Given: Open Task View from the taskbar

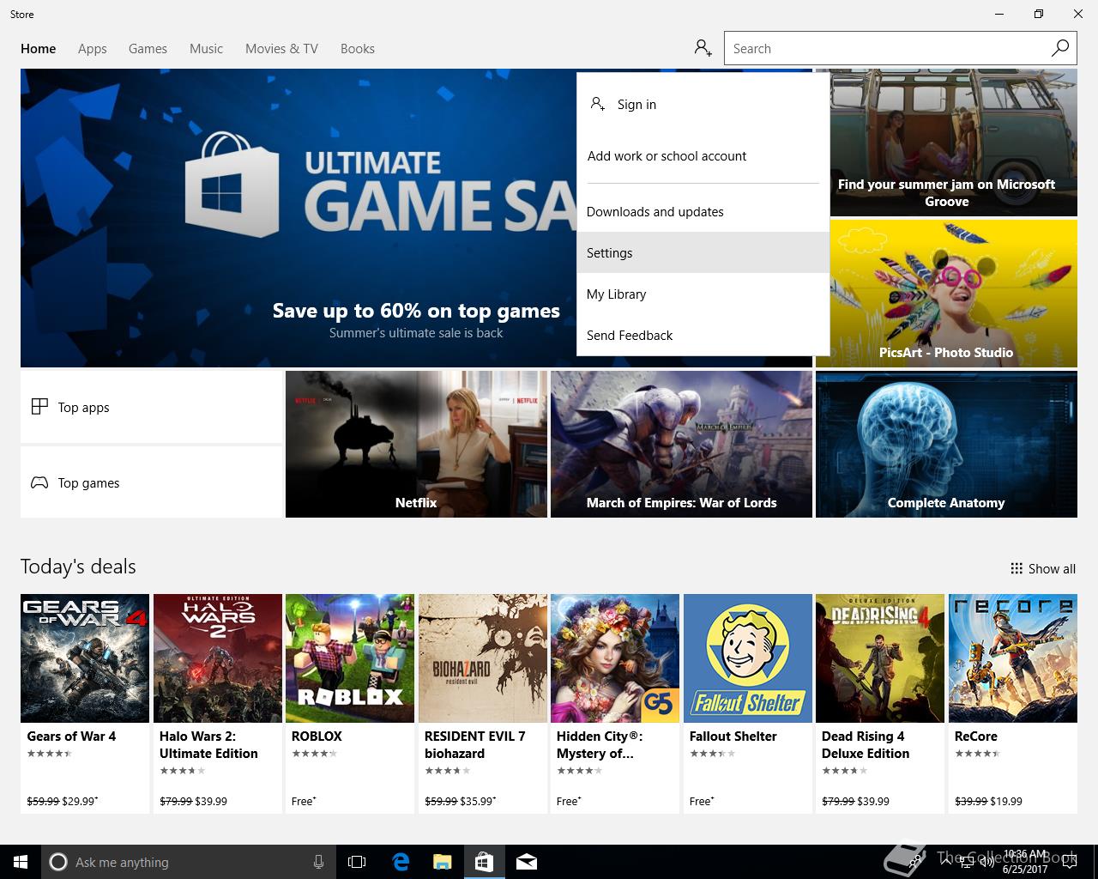Looking at the screenshot, I should tap(357, 862).
